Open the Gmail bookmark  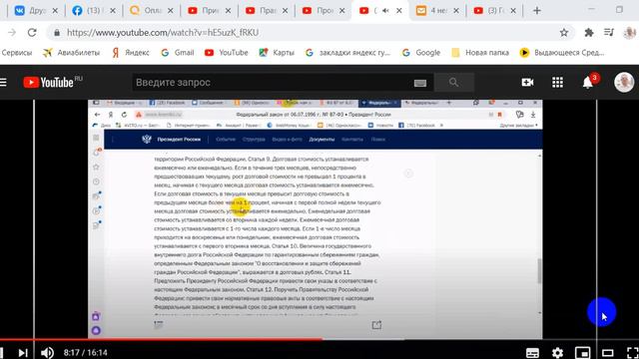pos(178,53)
